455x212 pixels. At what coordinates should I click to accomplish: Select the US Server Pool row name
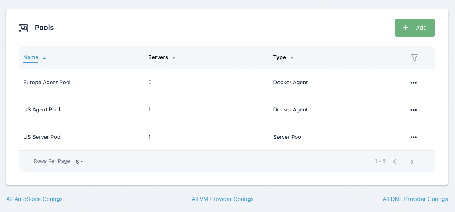coord(42,137)
